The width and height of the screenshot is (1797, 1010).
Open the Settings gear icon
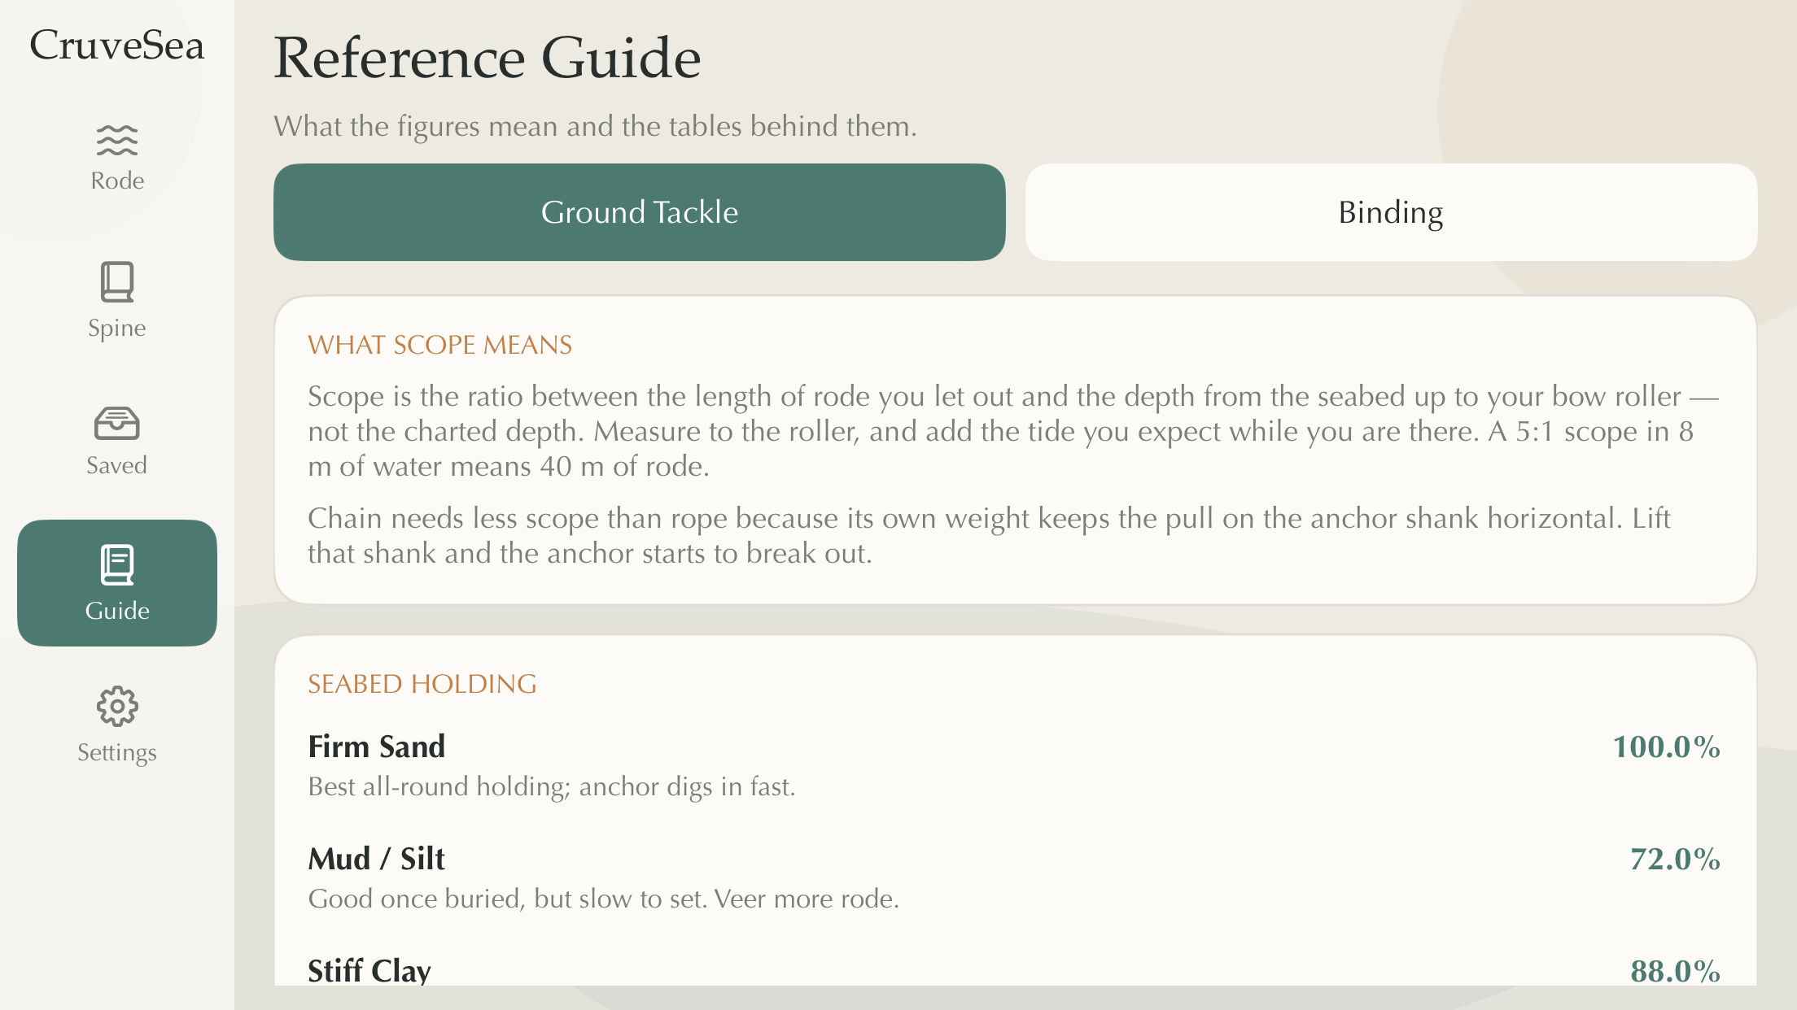[x=117, y=706]
